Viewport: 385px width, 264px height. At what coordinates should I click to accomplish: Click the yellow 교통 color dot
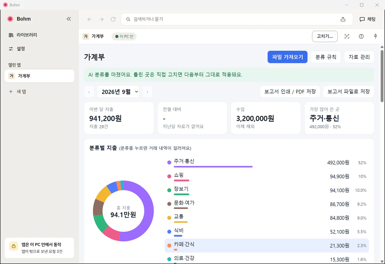pyautogui.click(x=169, y=218)
